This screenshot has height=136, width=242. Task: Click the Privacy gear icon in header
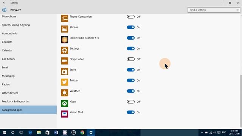(x=4, y=10)
